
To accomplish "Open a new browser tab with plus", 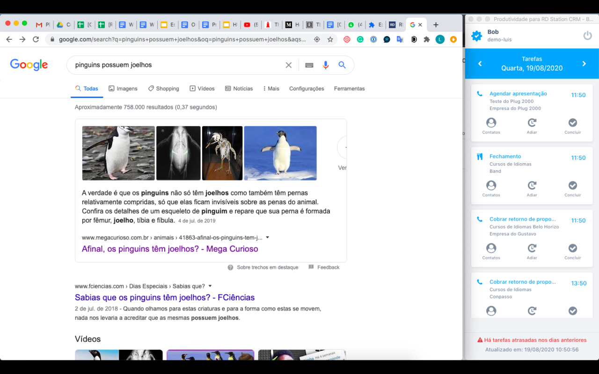I will (436, 25).
